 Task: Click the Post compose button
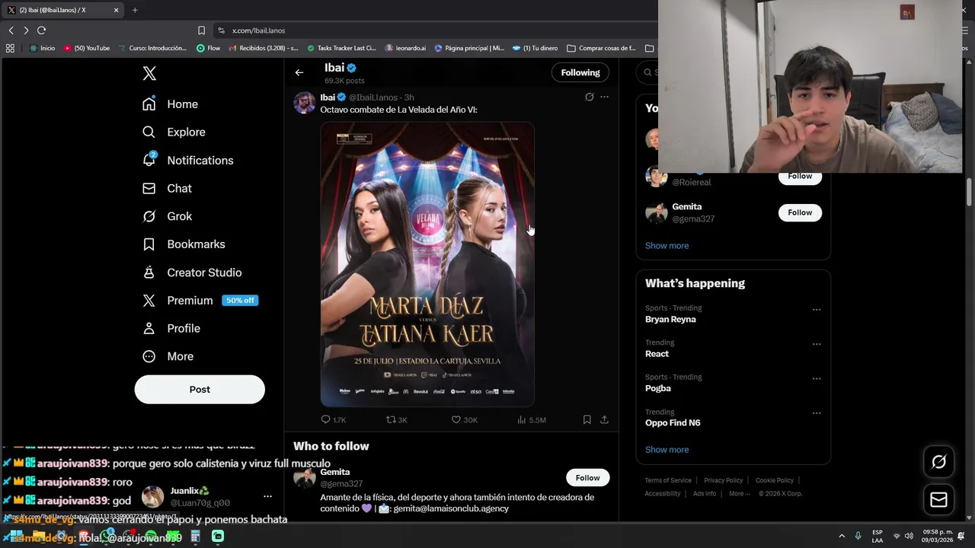(x=200, y=390)
